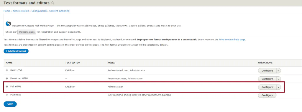Grab the drag handle for Basic HTML
Image resolution: width=302 pixels, height=112 pixels.
click(x=7, y=70)
